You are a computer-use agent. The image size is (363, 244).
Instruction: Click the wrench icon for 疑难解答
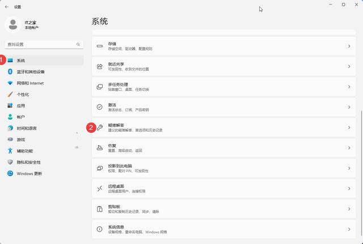click(x=99, y=128)
